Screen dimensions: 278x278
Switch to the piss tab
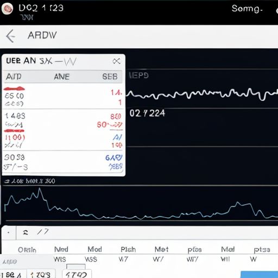click(x=194, y=250)
